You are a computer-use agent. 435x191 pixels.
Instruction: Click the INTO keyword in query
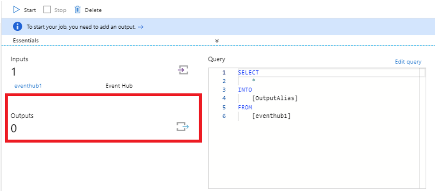(x=245, y=90)
